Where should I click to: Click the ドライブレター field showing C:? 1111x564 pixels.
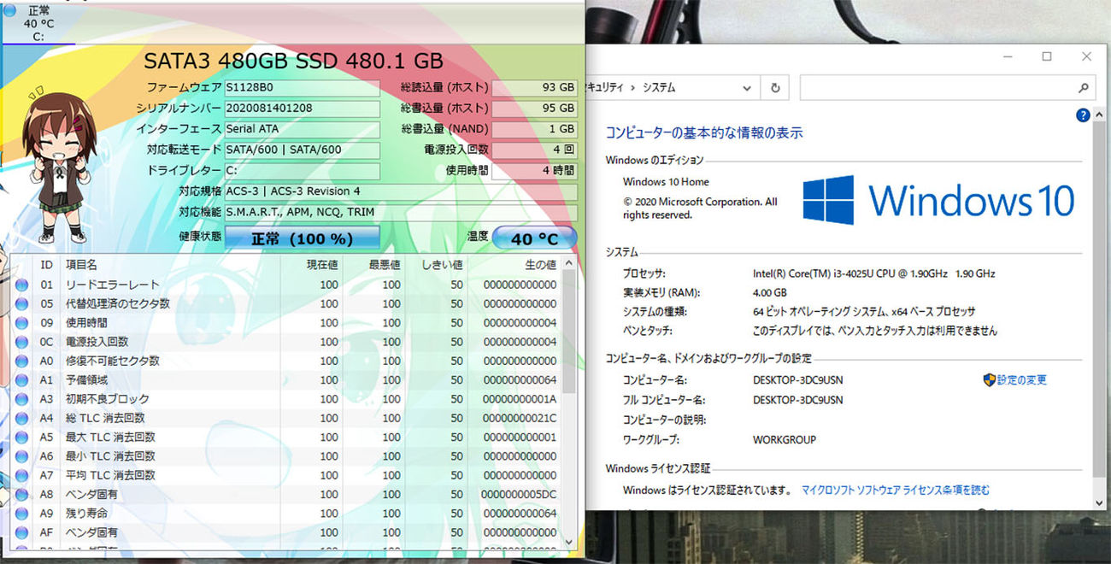(x=302, y=171)
